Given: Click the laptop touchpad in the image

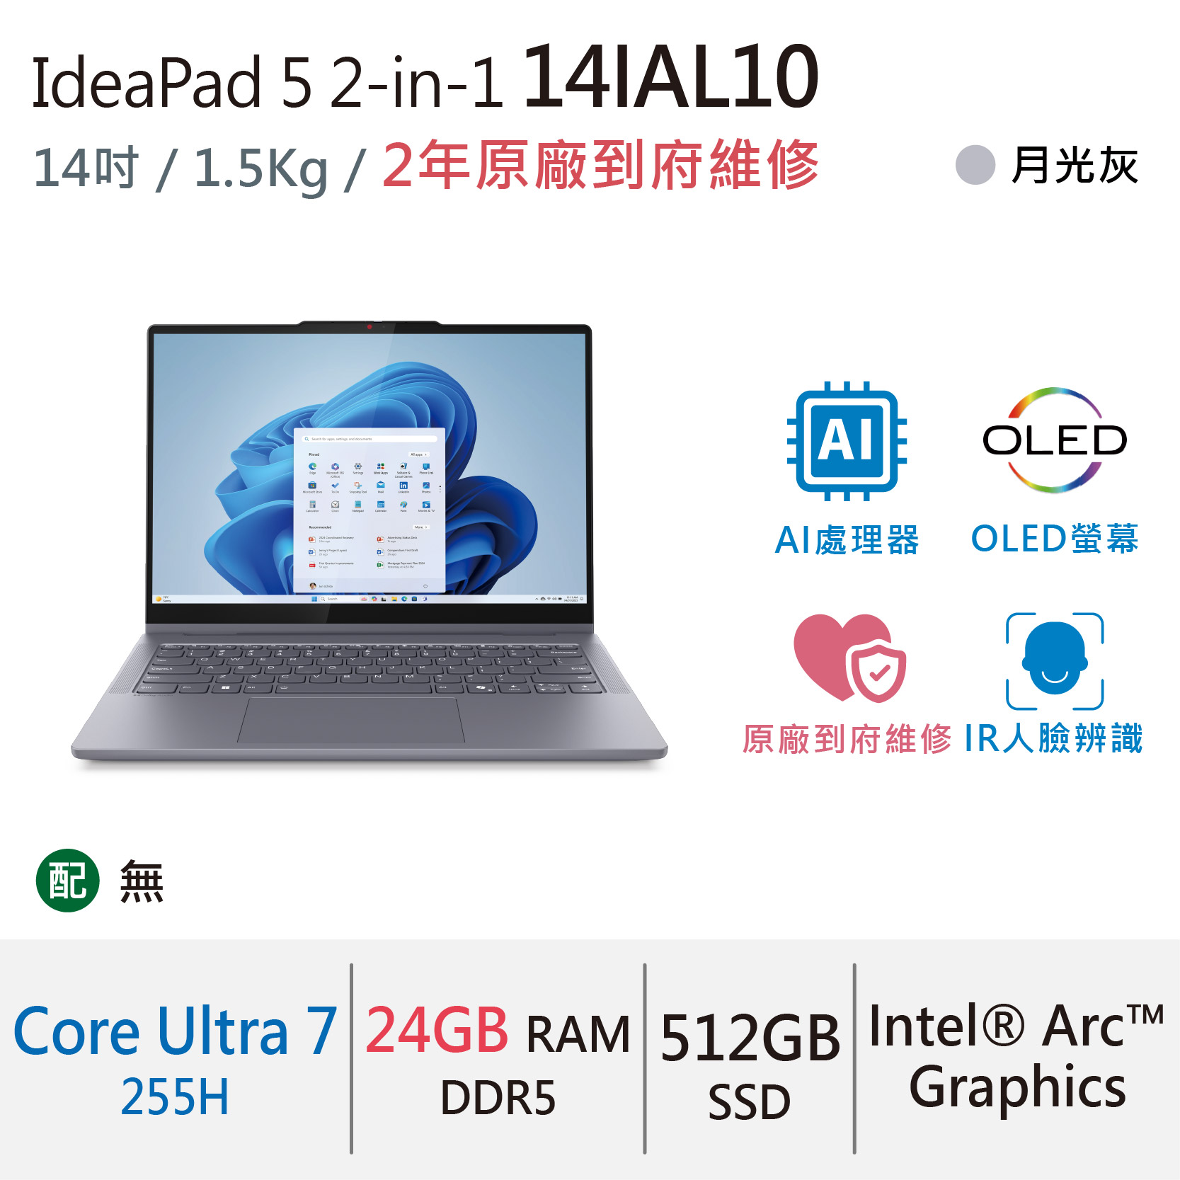Looking at the screenshot, I should [x=351, y=720].
